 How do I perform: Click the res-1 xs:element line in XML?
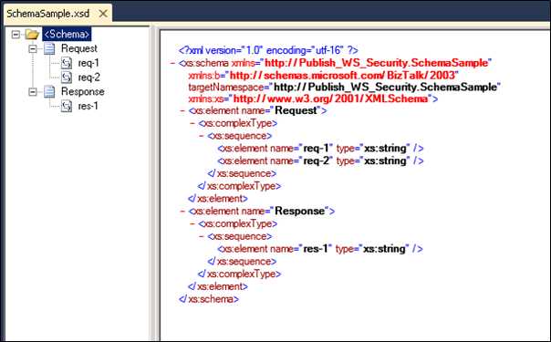pos(320,249)
